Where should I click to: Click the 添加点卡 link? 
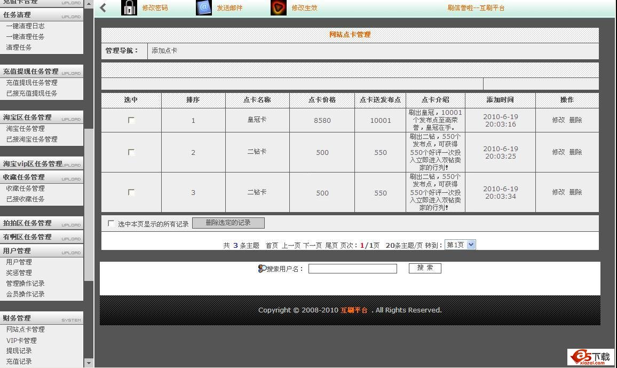[164, 51]
